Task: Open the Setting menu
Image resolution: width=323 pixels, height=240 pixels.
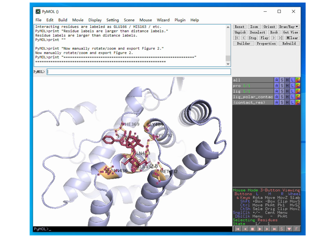Action: [112, 20]
